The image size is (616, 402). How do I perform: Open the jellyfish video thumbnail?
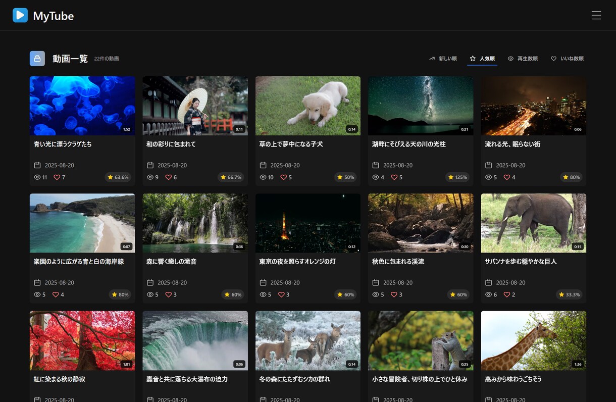point(82,106)
